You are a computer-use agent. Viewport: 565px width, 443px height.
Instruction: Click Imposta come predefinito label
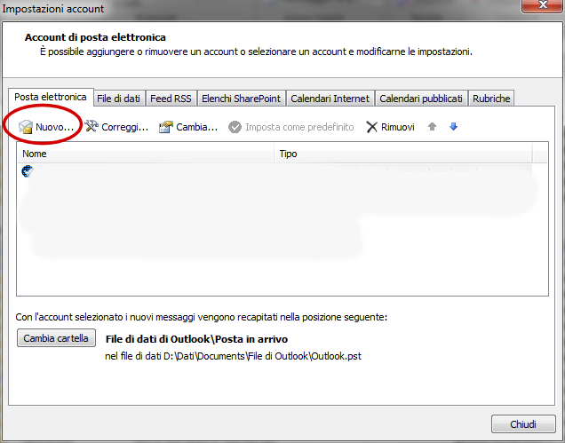pyautogui.click(x=299, y=127)
